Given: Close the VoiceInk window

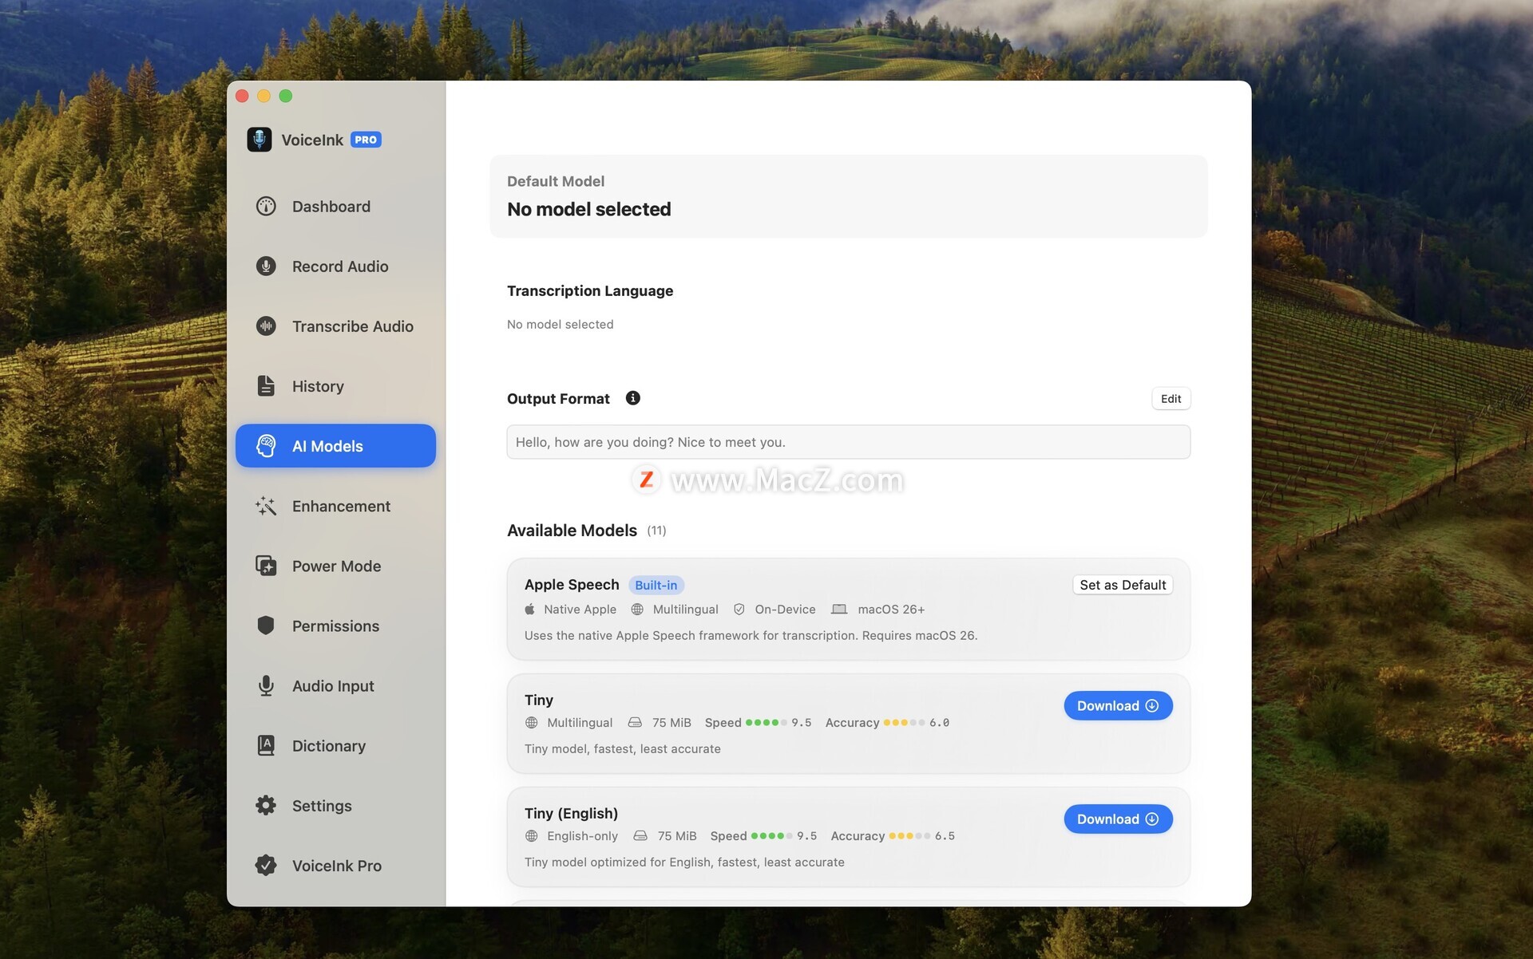Looking at the screenshot, I should point(242,97).
